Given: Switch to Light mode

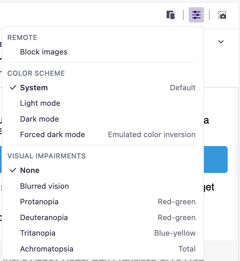Looking at the screenshot, I should pyautogui.click(x=40, y=103).
